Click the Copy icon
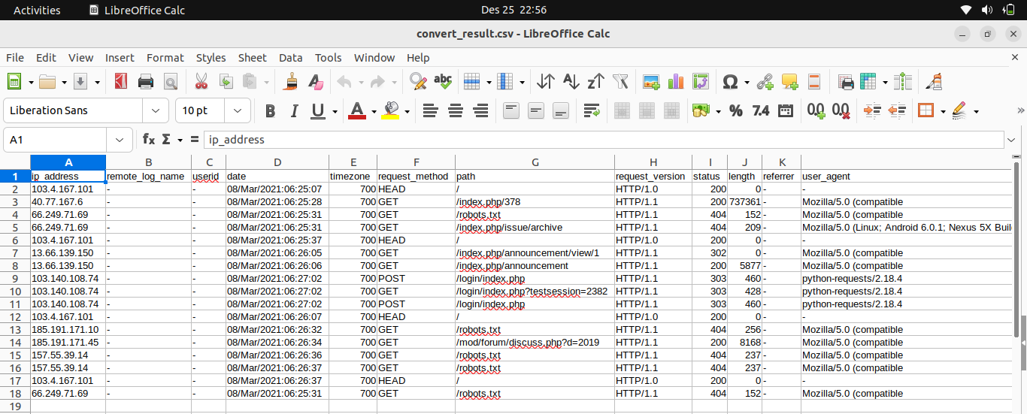The width and height of the screenshot is (1027, 414). 226,81
